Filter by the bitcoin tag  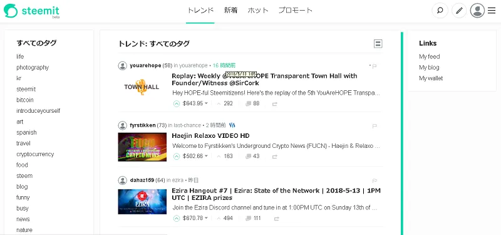tap(25, 100)
